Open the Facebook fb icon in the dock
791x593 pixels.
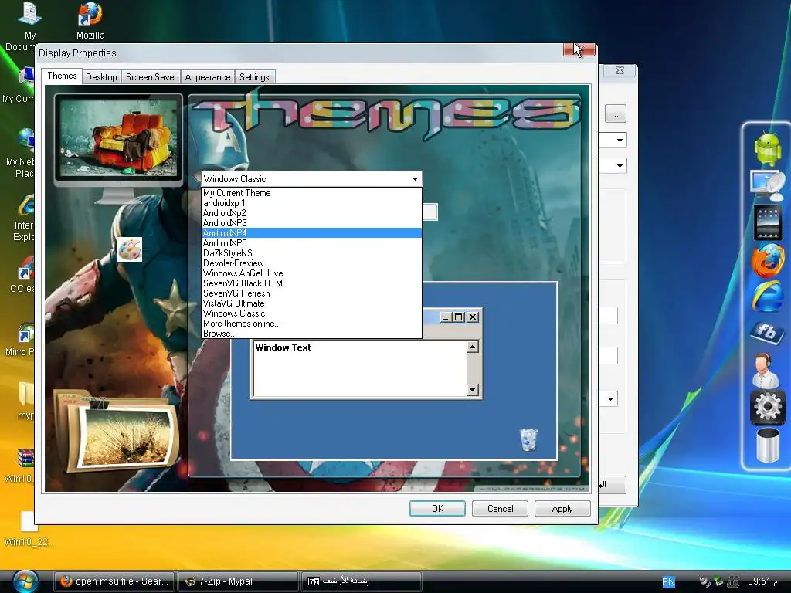tap(767, 332)
